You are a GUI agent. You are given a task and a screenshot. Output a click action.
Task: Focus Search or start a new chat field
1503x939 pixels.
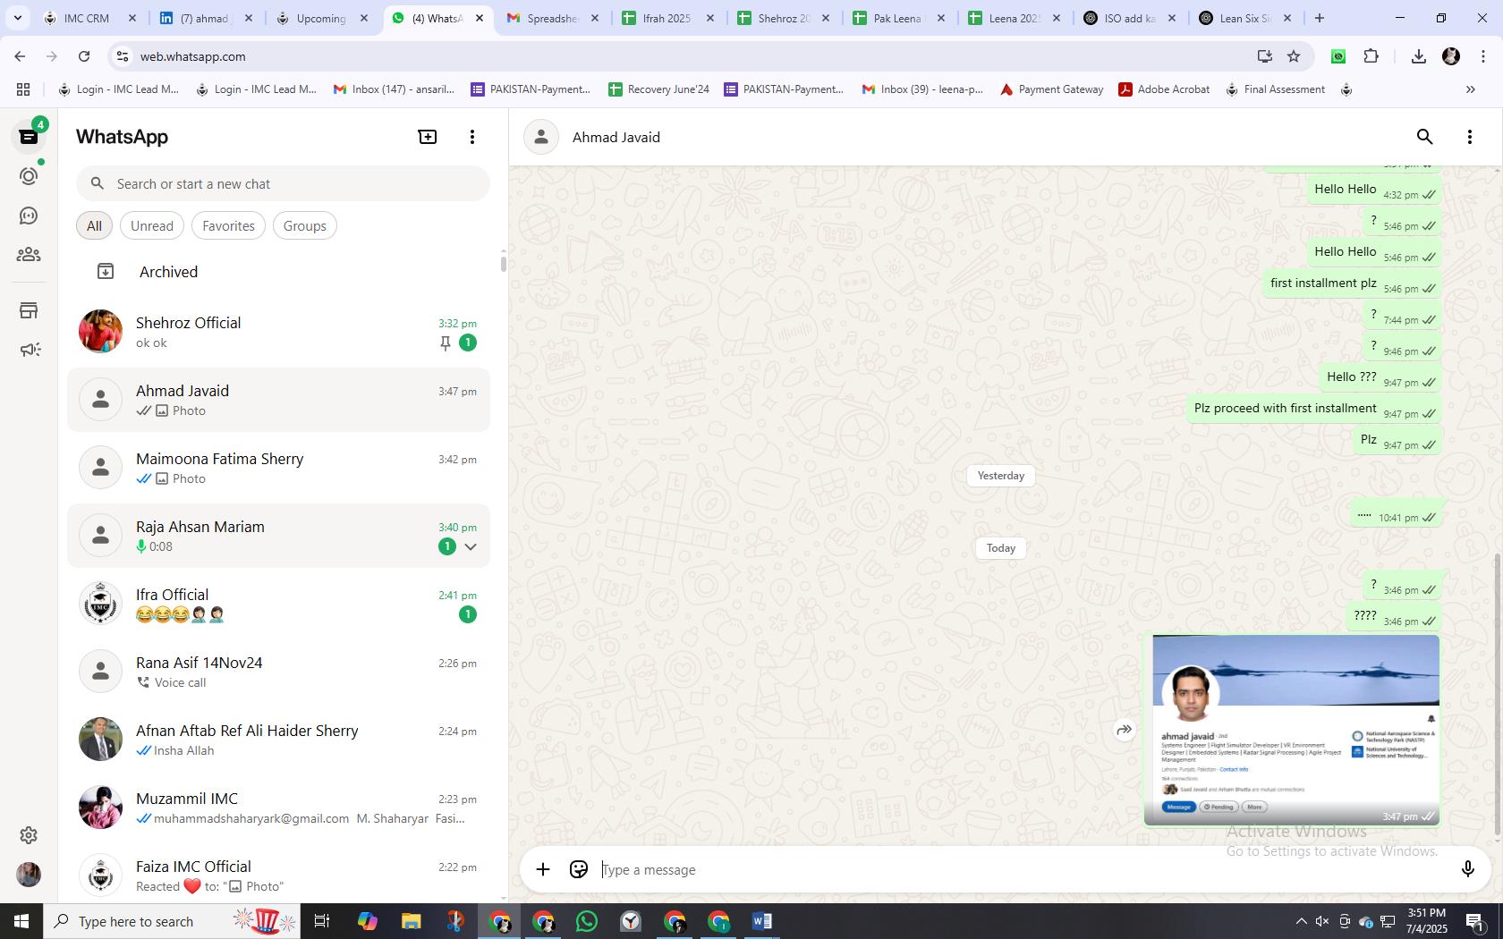click(x=283, y=183)
